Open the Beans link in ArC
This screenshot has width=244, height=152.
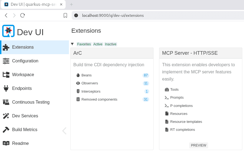pos(87,75)
